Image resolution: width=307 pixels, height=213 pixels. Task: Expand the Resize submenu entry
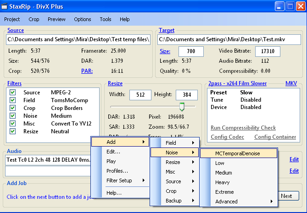tap(175, 162)
